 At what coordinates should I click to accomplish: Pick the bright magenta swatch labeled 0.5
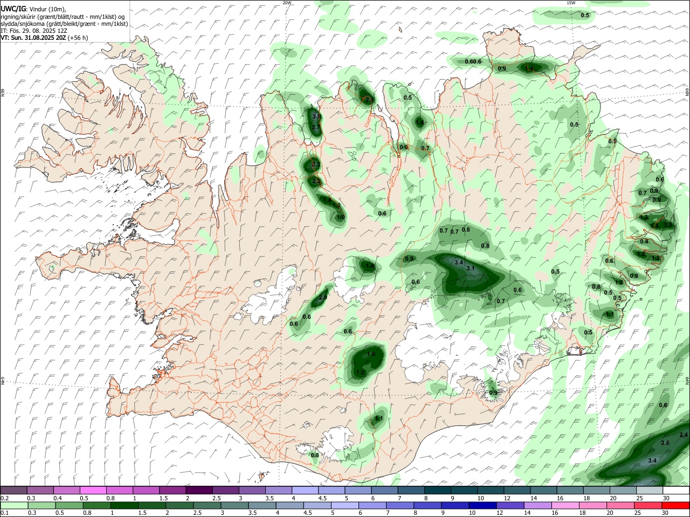coord(93,491)
